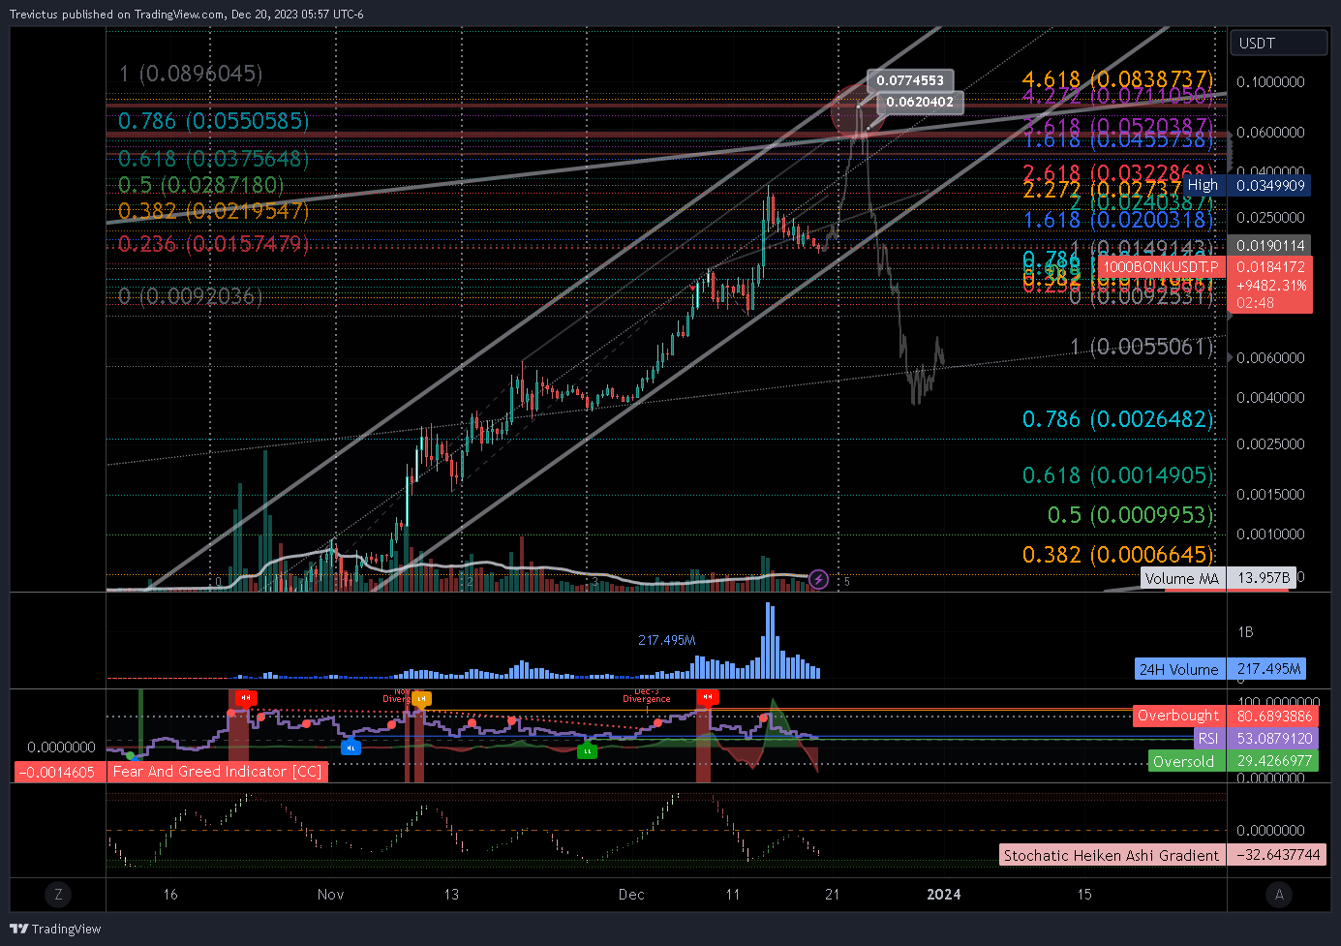Click the red HH marker near Dec 3 Divergence
The image size is (1341, 946).
pyautogui.click(x=708, y=696)
